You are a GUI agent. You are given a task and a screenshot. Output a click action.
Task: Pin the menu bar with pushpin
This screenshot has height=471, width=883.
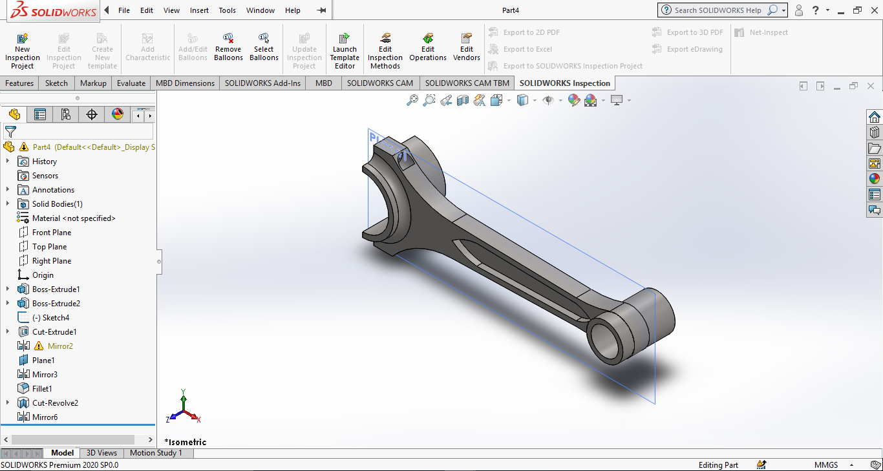click(321, 10)
